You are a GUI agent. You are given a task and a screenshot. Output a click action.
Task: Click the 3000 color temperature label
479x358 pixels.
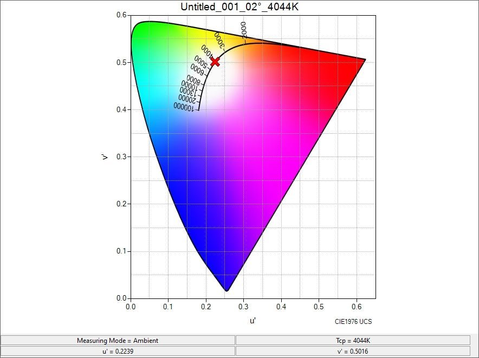click(x=221, y=41)
